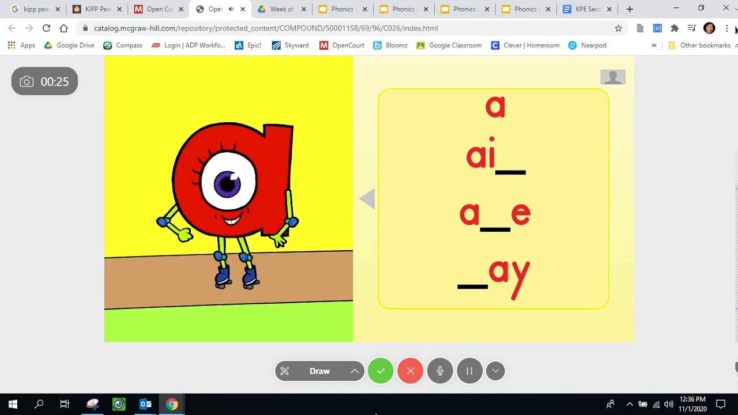Select the 'ai_' spelling on the card
Viewport: 738px width, 415px height.
(x=495, y=154)
